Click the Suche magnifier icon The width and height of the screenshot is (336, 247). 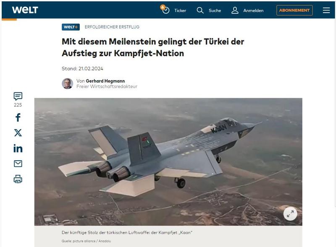tap(200, 10)
